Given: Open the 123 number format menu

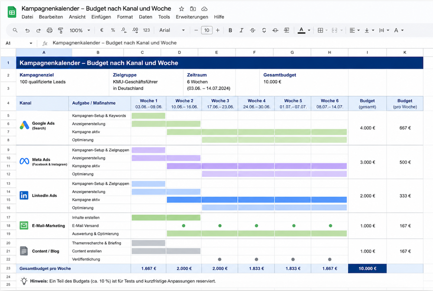Looking at the screenshot, I should pyautogui.click(x=146, y=30).
